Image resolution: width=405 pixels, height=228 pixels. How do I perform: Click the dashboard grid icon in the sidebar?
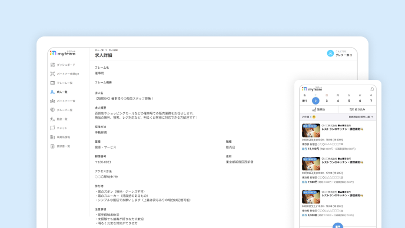pyautogui.click(x=52, y=65)
